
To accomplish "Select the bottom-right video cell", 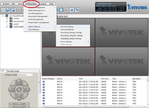I will point(122,61).
